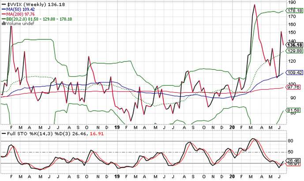304x181 pixels.
Task: Click the 178.18 upper band price tag
Action: (x=294, y=11)
